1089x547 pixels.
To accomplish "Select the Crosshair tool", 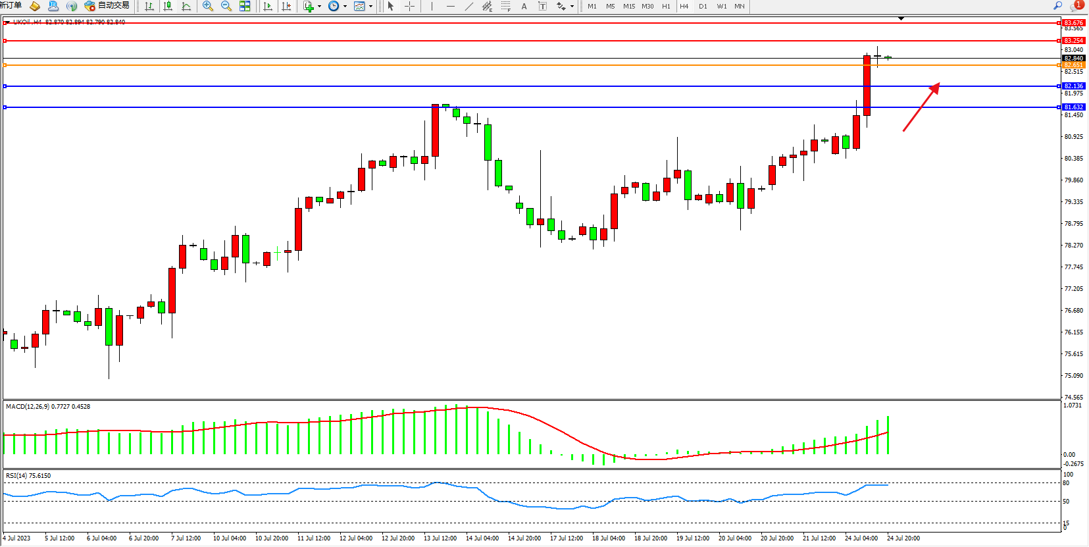I will pos(409,6).
